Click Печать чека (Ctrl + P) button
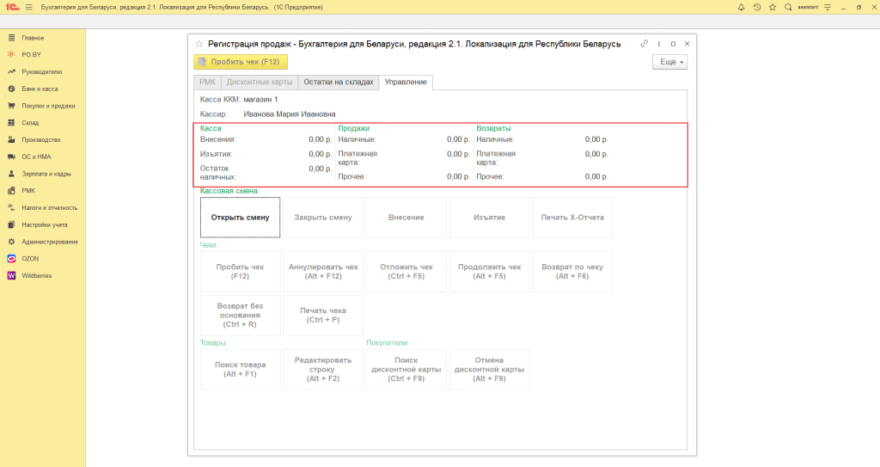 tap(323, 316)
